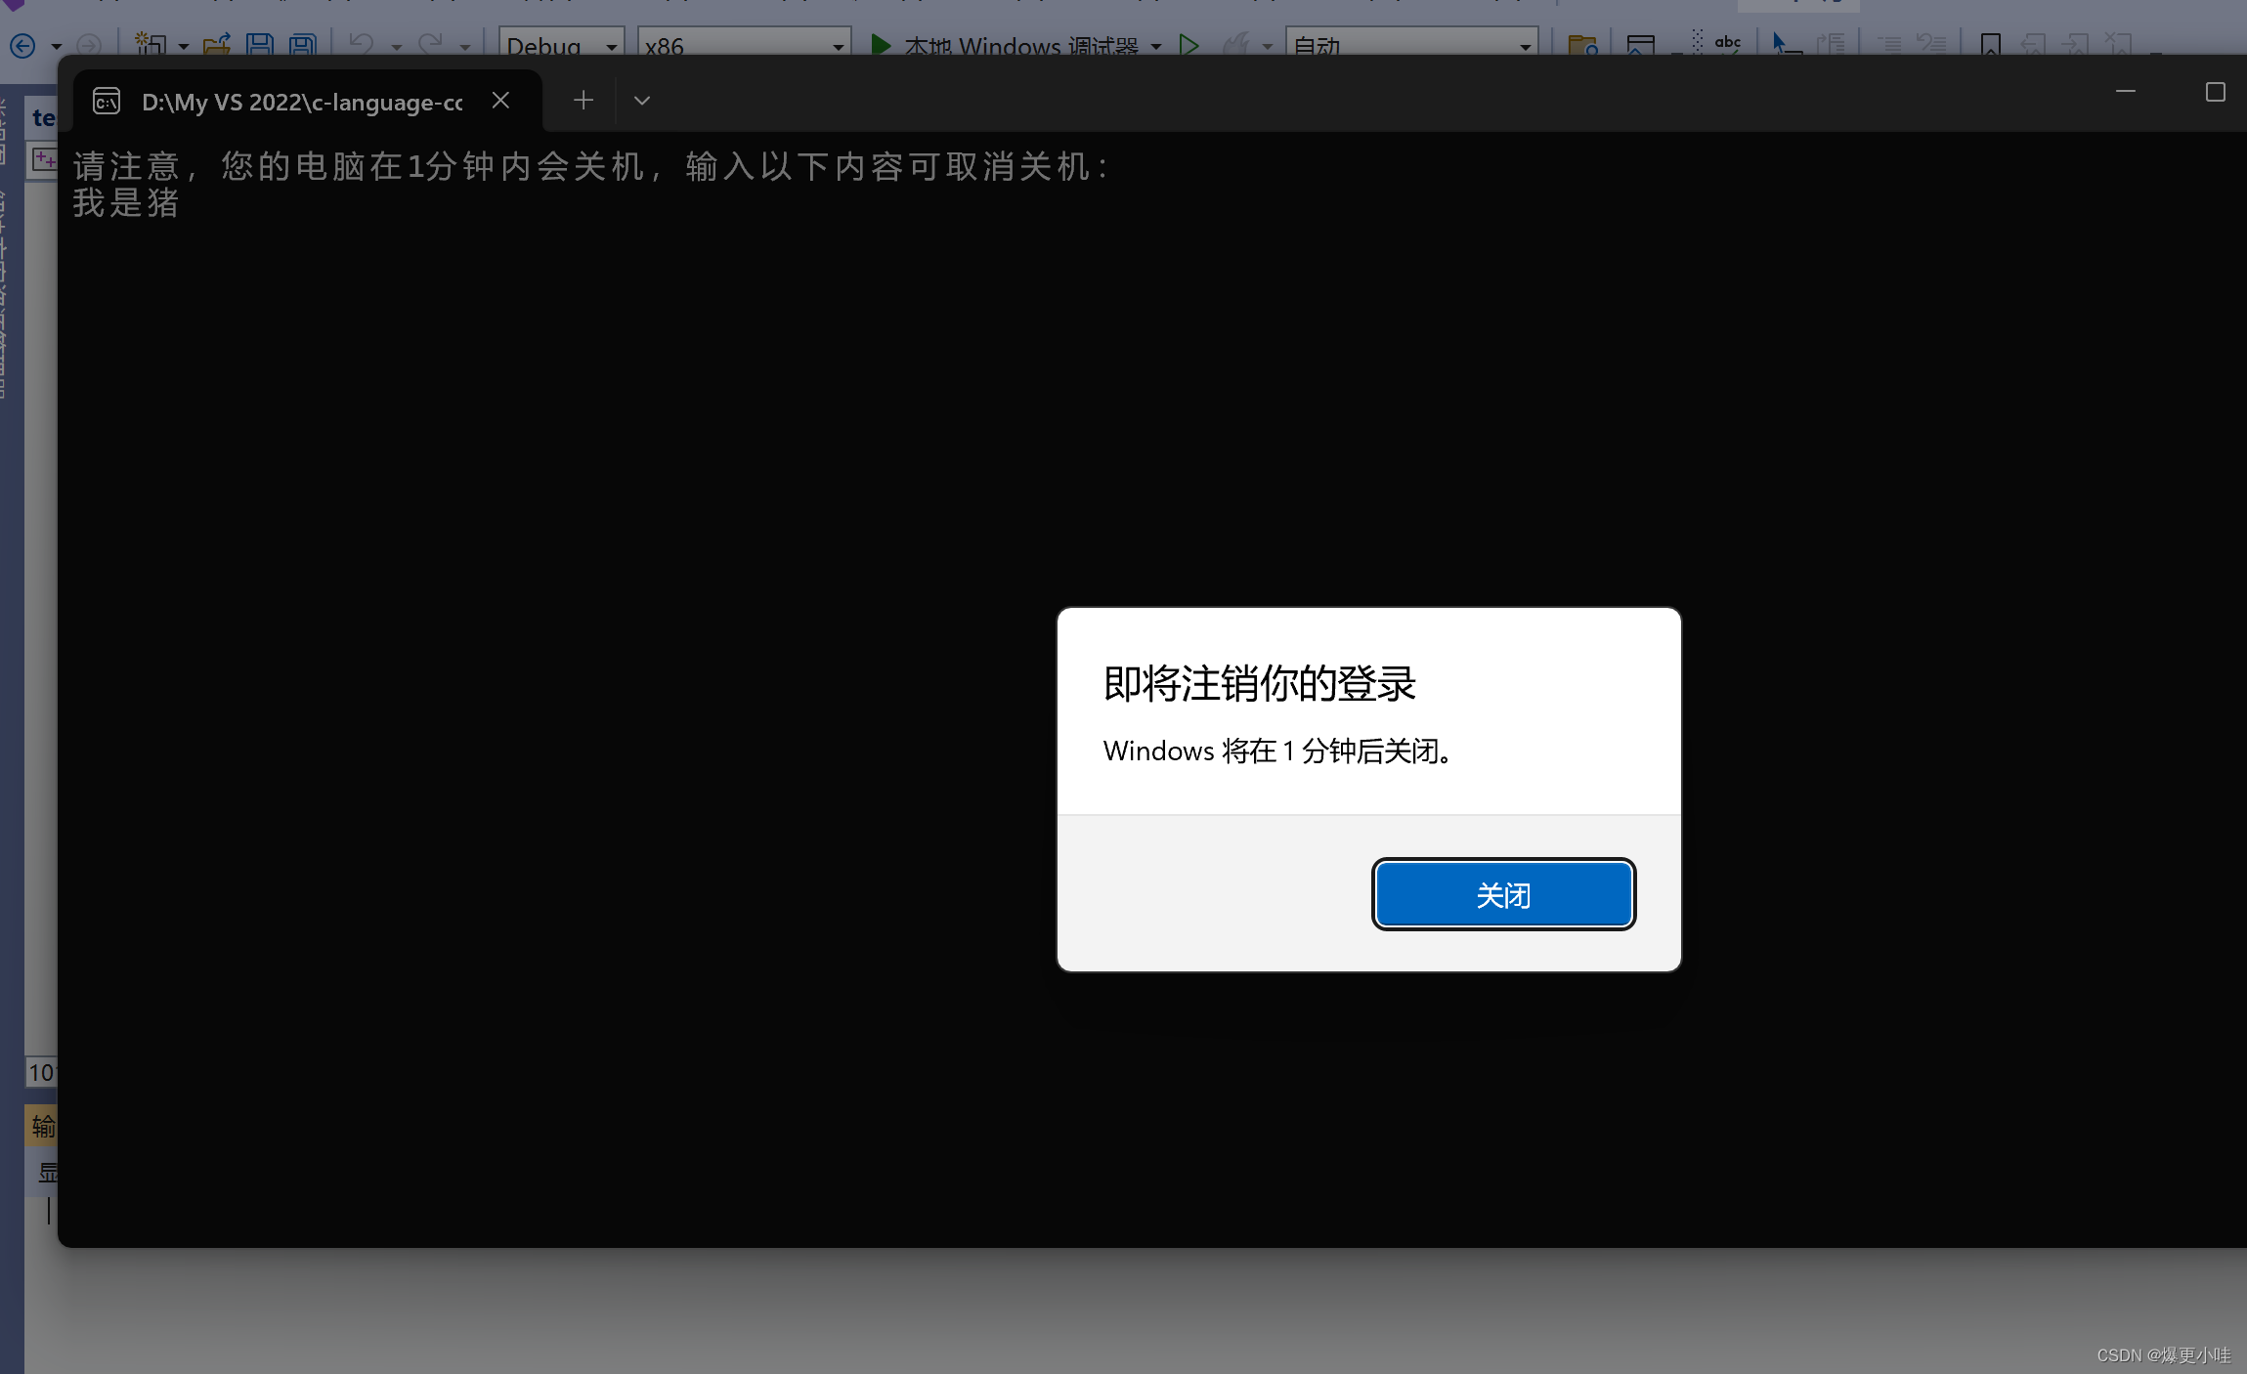
Task: Click the terminal tab's console icon
Action: pyautogui.click(x=107, y=102)
